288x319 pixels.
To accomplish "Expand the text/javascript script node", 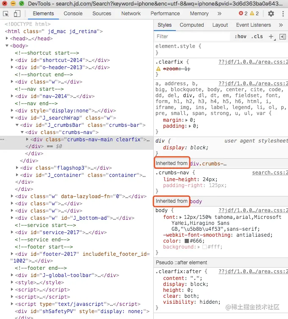I will (12, 304).
